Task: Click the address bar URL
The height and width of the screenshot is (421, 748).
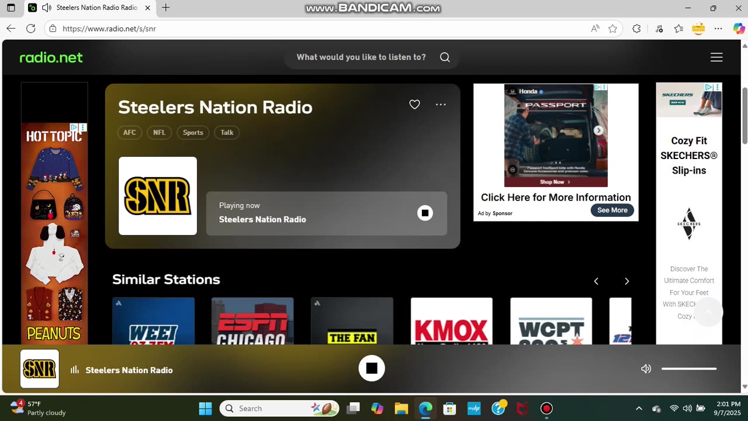Action: [109, 29]
